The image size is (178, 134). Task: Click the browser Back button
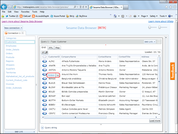coord(4,6)
